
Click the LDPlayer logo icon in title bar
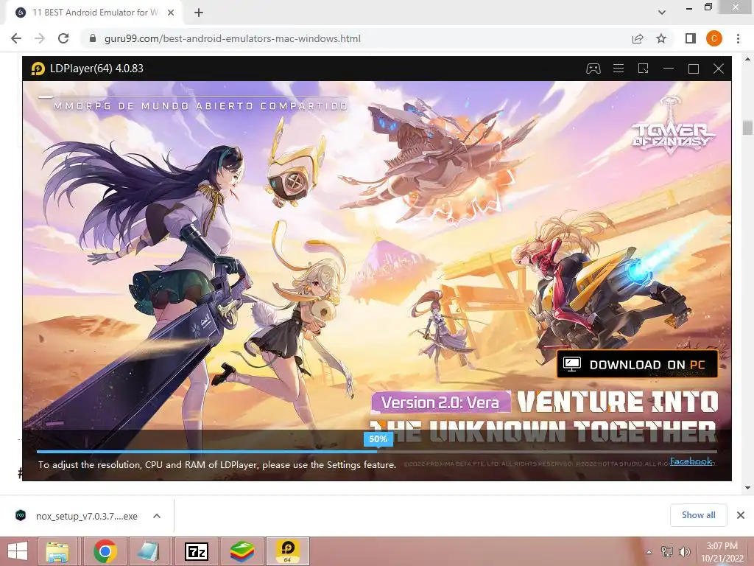click(38, 69)
